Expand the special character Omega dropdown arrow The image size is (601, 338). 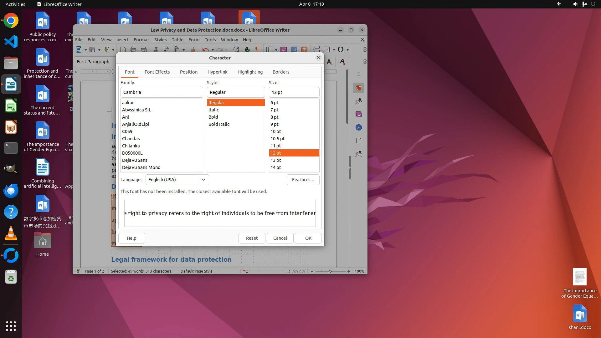click(x=347, y=50)
